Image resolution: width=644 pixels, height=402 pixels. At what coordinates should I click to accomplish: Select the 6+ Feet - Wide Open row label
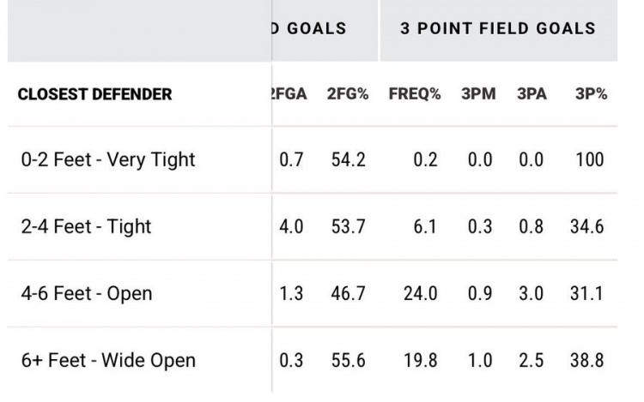click(109, 360)
